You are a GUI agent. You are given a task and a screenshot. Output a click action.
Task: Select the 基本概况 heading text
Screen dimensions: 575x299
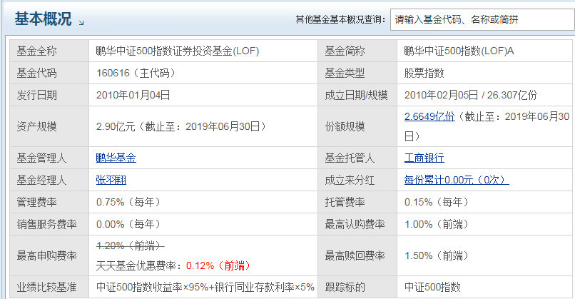(43, 19)
